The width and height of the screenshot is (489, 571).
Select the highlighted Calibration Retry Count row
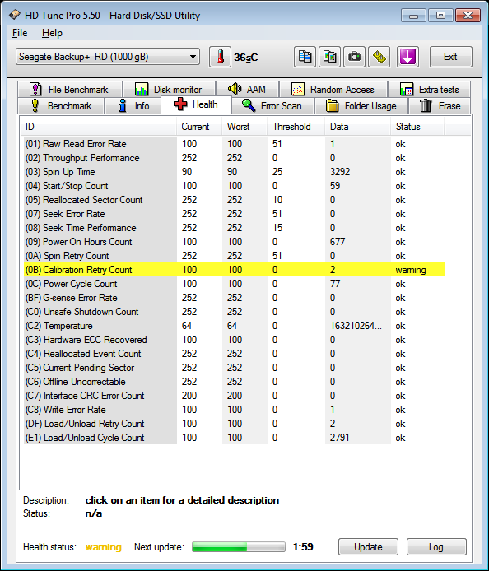[235, 270]
